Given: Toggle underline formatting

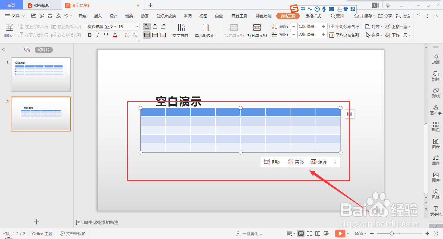Looking at the screenshot, I should (x=105, y=35).
